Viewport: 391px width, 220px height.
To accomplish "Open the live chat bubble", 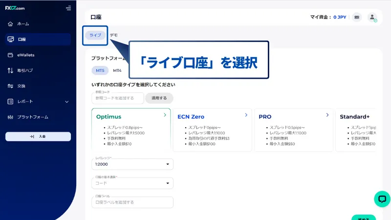I will click(x=382, y=199).
